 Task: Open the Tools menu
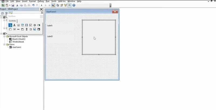[54, 1]
